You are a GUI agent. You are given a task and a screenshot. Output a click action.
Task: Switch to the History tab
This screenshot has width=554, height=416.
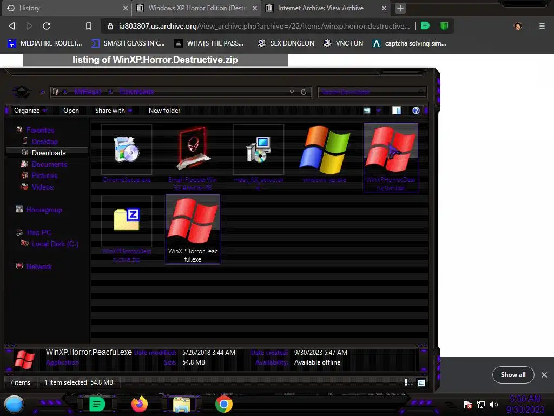(67, 8)
